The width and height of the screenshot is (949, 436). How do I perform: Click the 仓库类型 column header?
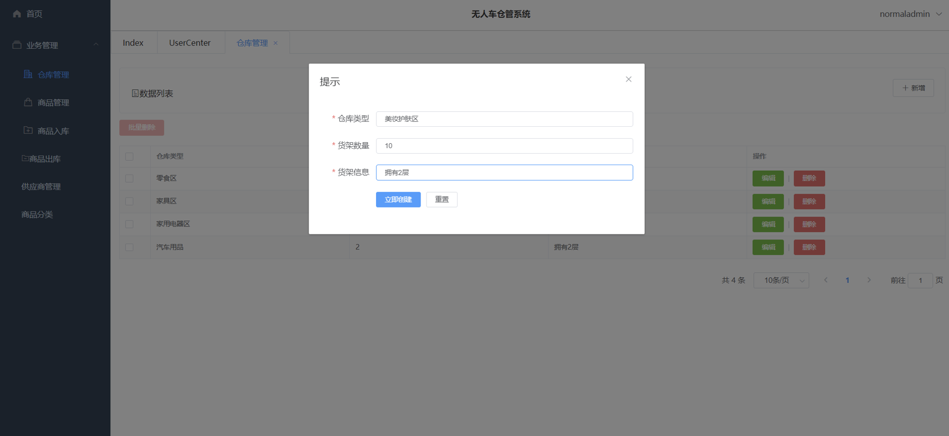tap(170, 156)
